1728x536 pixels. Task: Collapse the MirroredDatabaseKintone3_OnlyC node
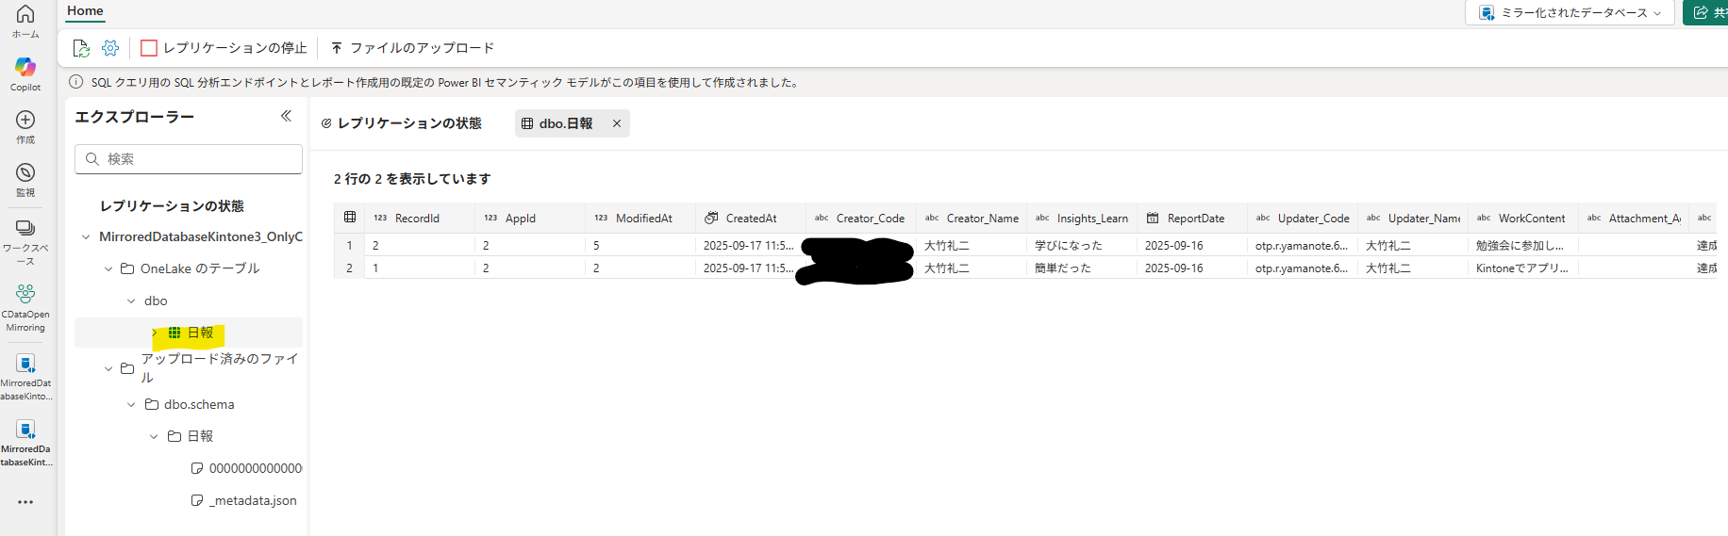tap(86, 237)
